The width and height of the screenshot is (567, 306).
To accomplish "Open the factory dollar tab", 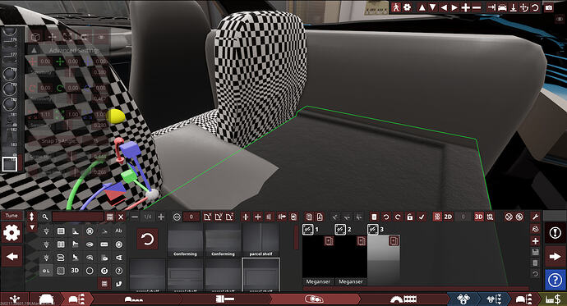I will [x=553, y=299].
